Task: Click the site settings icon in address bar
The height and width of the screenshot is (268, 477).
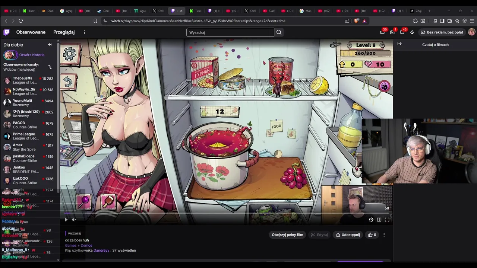Action: [105, 21]
